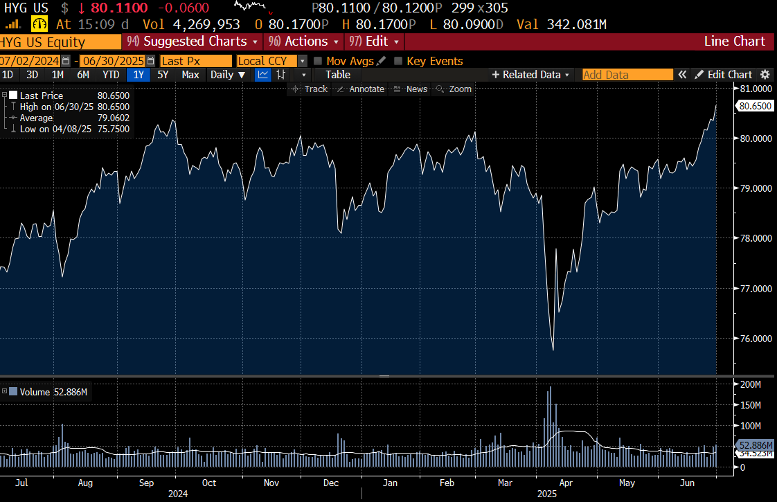Click the Low marker icon in legend
777x502 pixels.
(x=13, y=129)
